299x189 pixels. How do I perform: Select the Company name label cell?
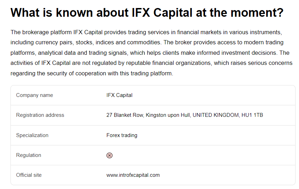click(x=35, y=95)
